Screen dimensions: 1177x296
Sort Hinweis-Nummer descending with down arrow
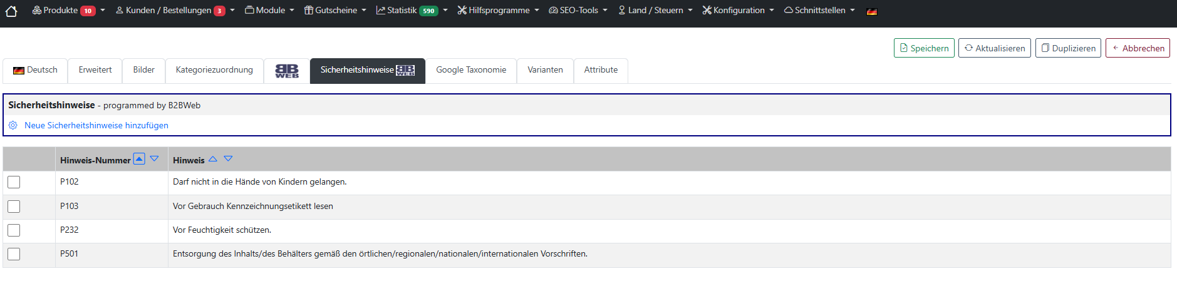154,159
